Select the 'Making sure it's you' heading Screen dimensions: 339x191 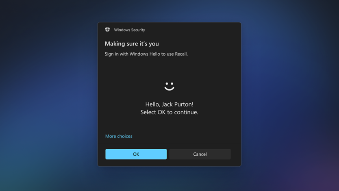132,43
